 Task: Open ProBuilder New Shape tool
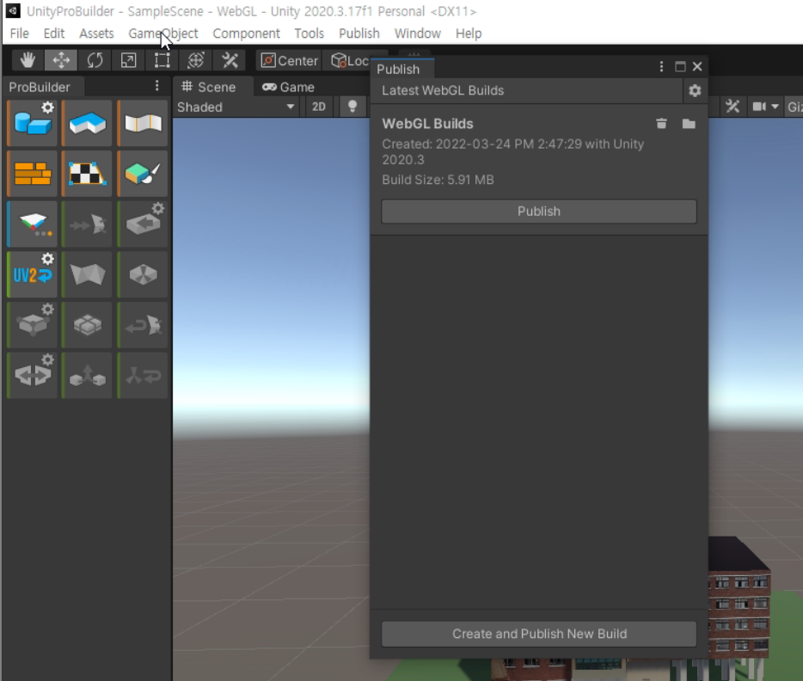click(x=32, y=124)
